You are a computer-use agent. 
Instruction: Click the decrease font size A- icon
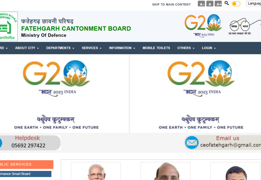[x=201, y=4]
